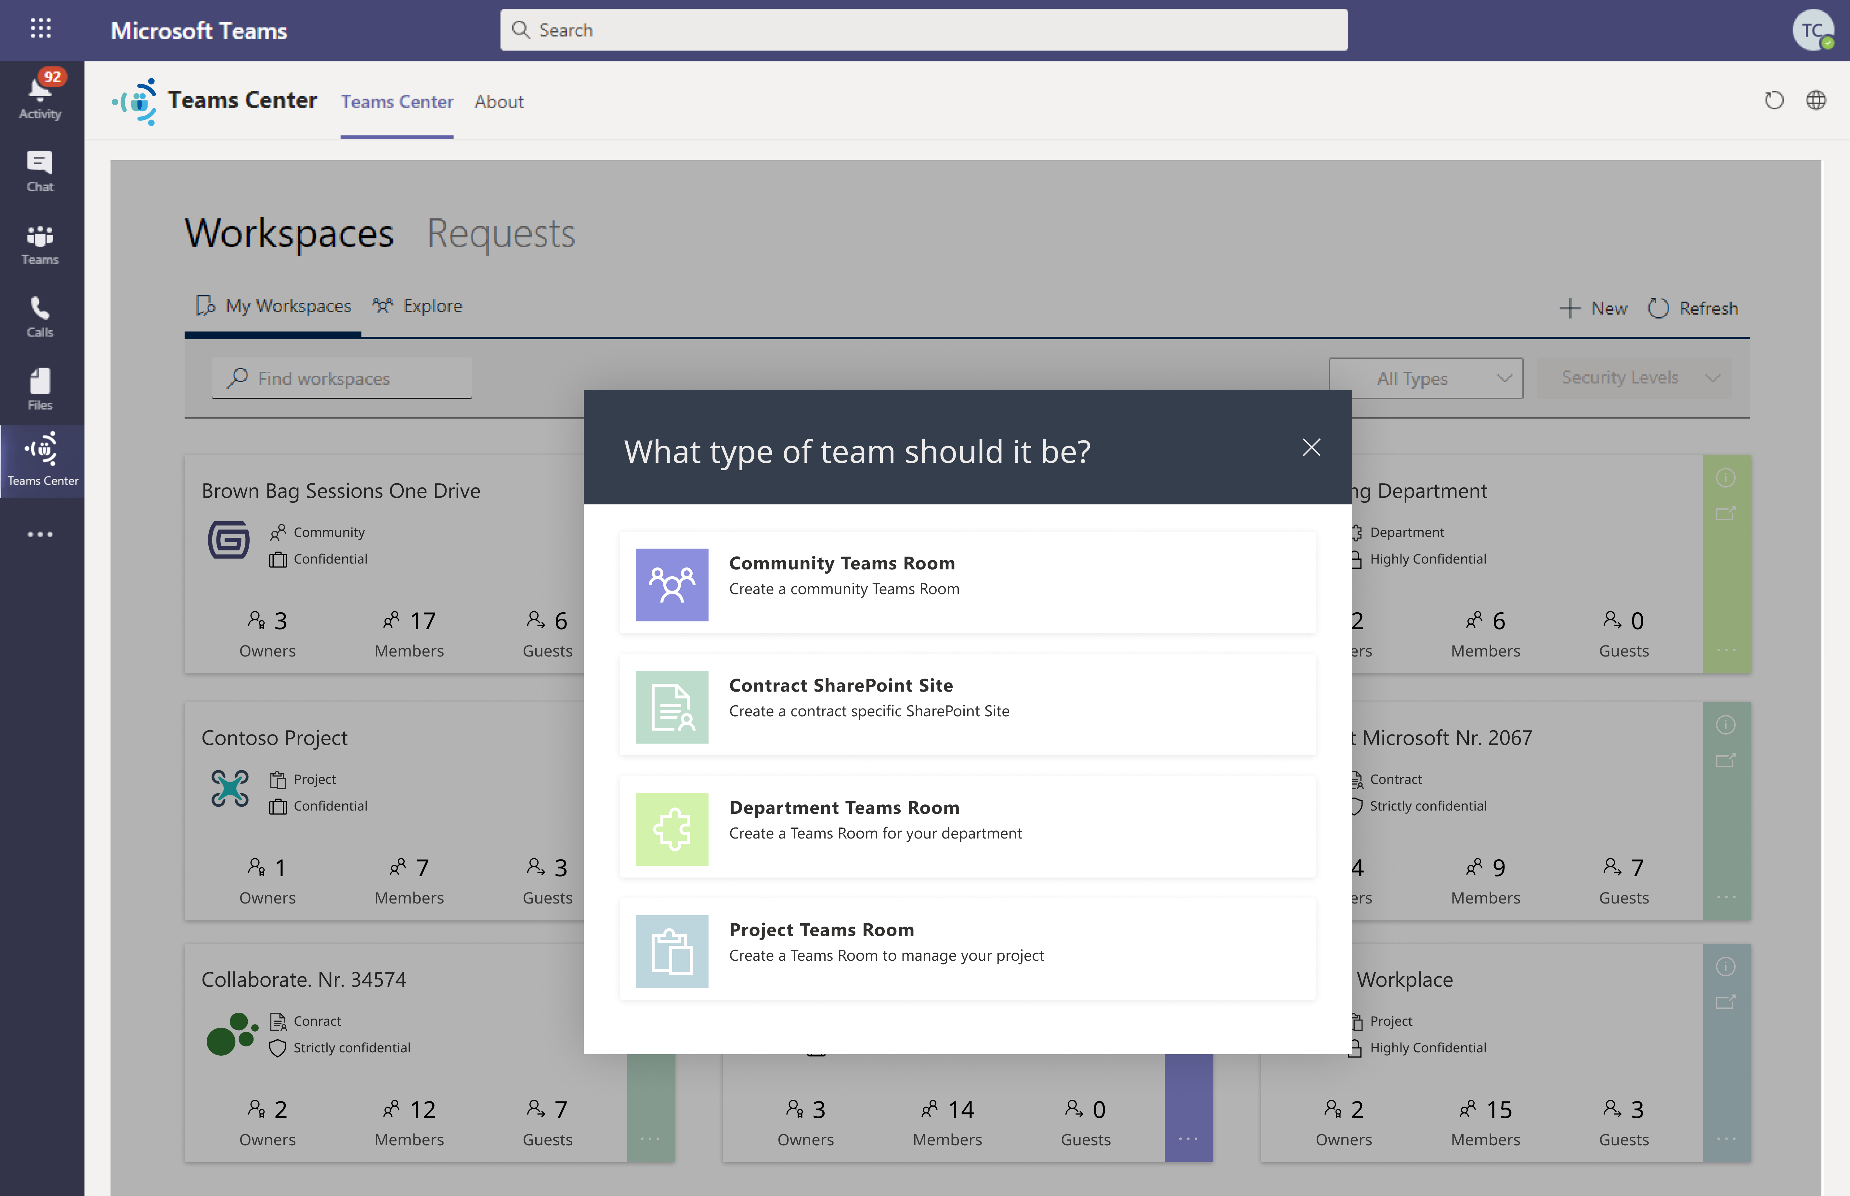Open the Chat section in sidebar
The image size is (1850, 1196).
coord(40,171)
